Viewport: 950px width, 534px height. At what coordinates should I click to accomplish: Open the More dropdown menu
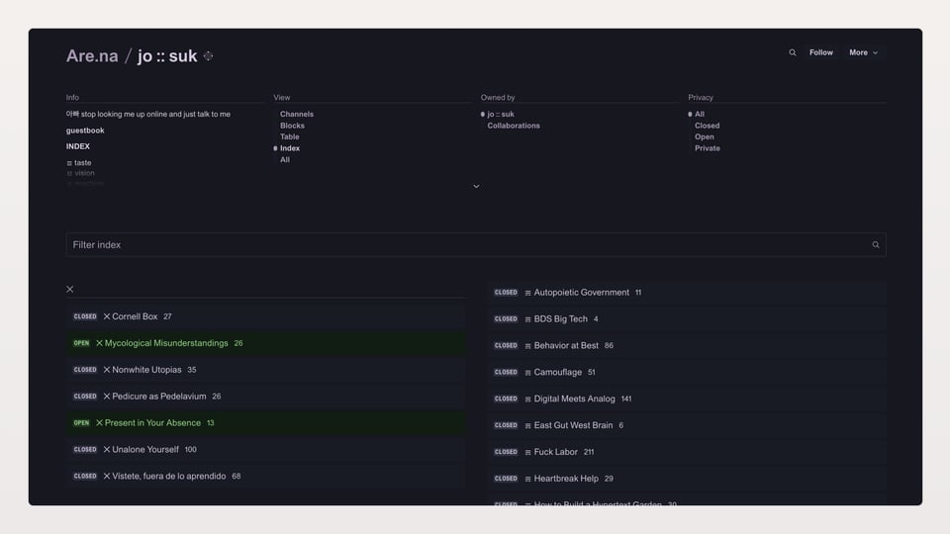[x=863, y=52]
